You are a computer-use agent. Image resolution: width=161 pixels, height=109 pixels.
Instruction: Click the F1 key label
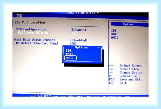click(x=111, y=76)
